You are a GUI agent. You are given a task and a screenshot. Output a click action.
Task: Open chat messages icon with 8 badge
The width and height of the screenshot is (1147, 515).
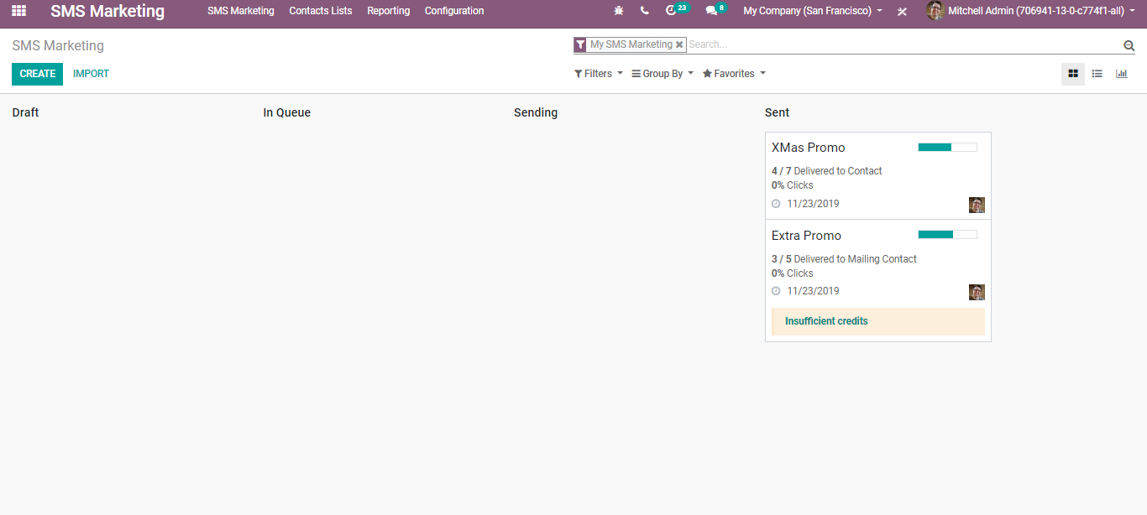[711, 11]
